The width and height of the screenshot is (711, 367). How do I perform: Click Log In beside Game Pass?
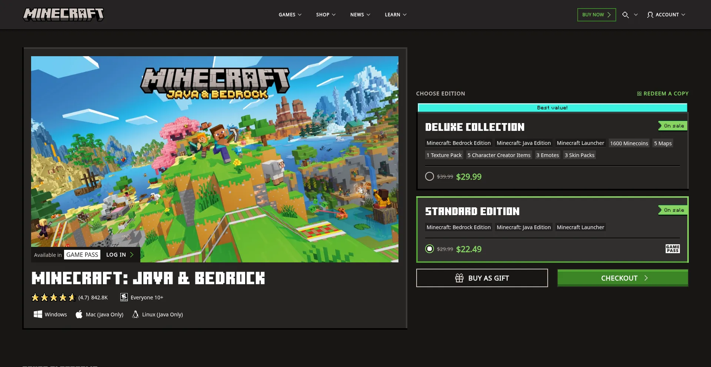click(x=120, y=255)
